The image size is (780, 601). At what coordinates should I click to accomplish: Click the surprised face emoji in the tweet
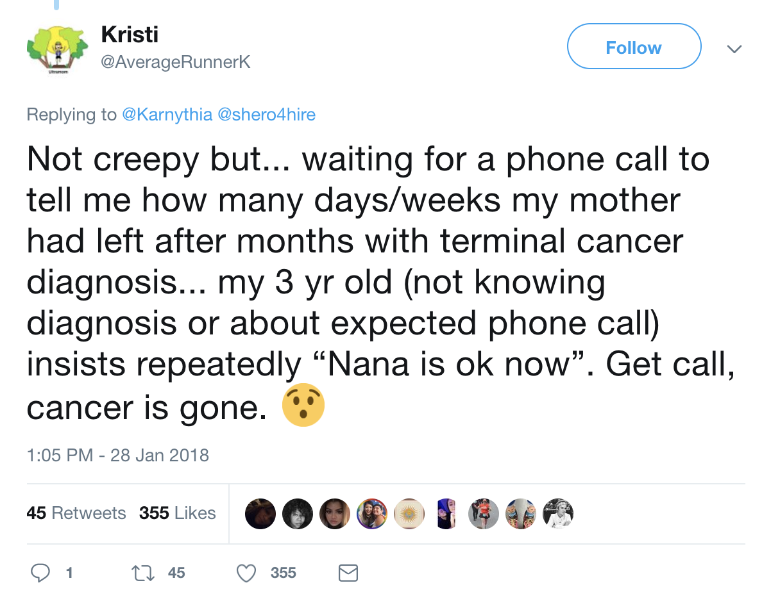pyautogui.click(x=303, y=407)
